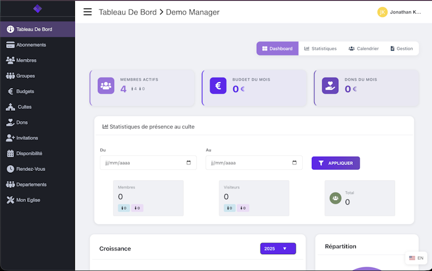Select the Abonnements menu label

pos(31,45)
